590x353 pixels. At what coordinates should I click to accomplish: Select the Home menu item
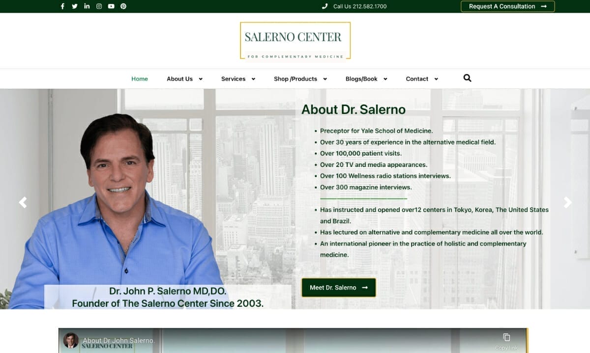140,79
